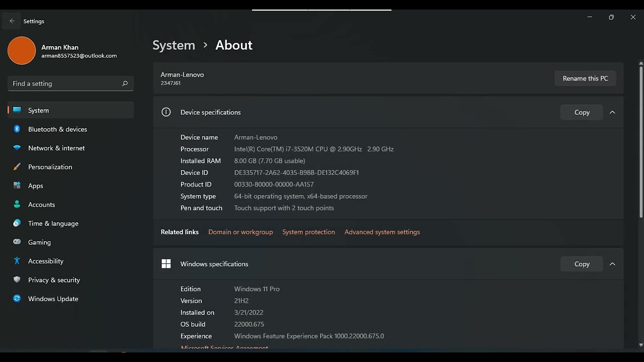Click the Privacy shield icon

pyautogui.click(x=17, y=280)
